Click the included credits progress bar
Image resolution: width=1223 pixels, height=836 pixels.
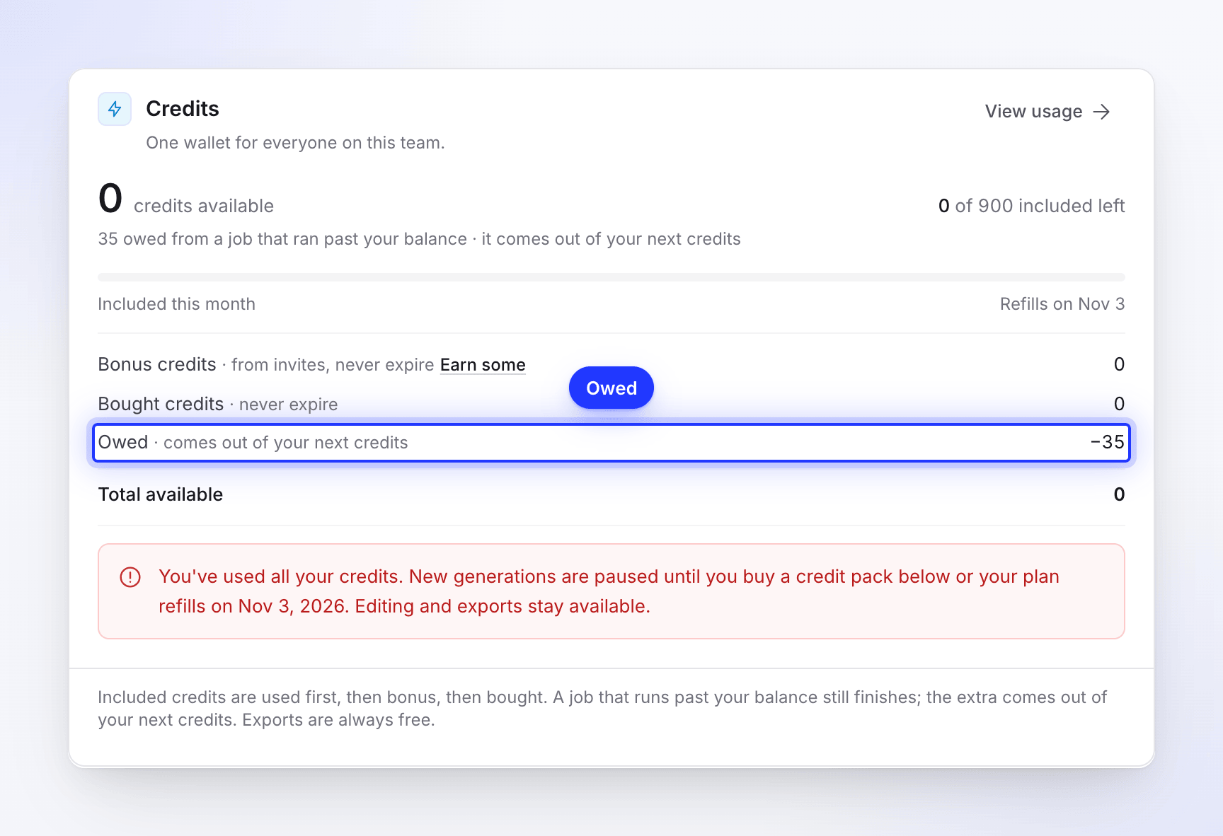611,277
